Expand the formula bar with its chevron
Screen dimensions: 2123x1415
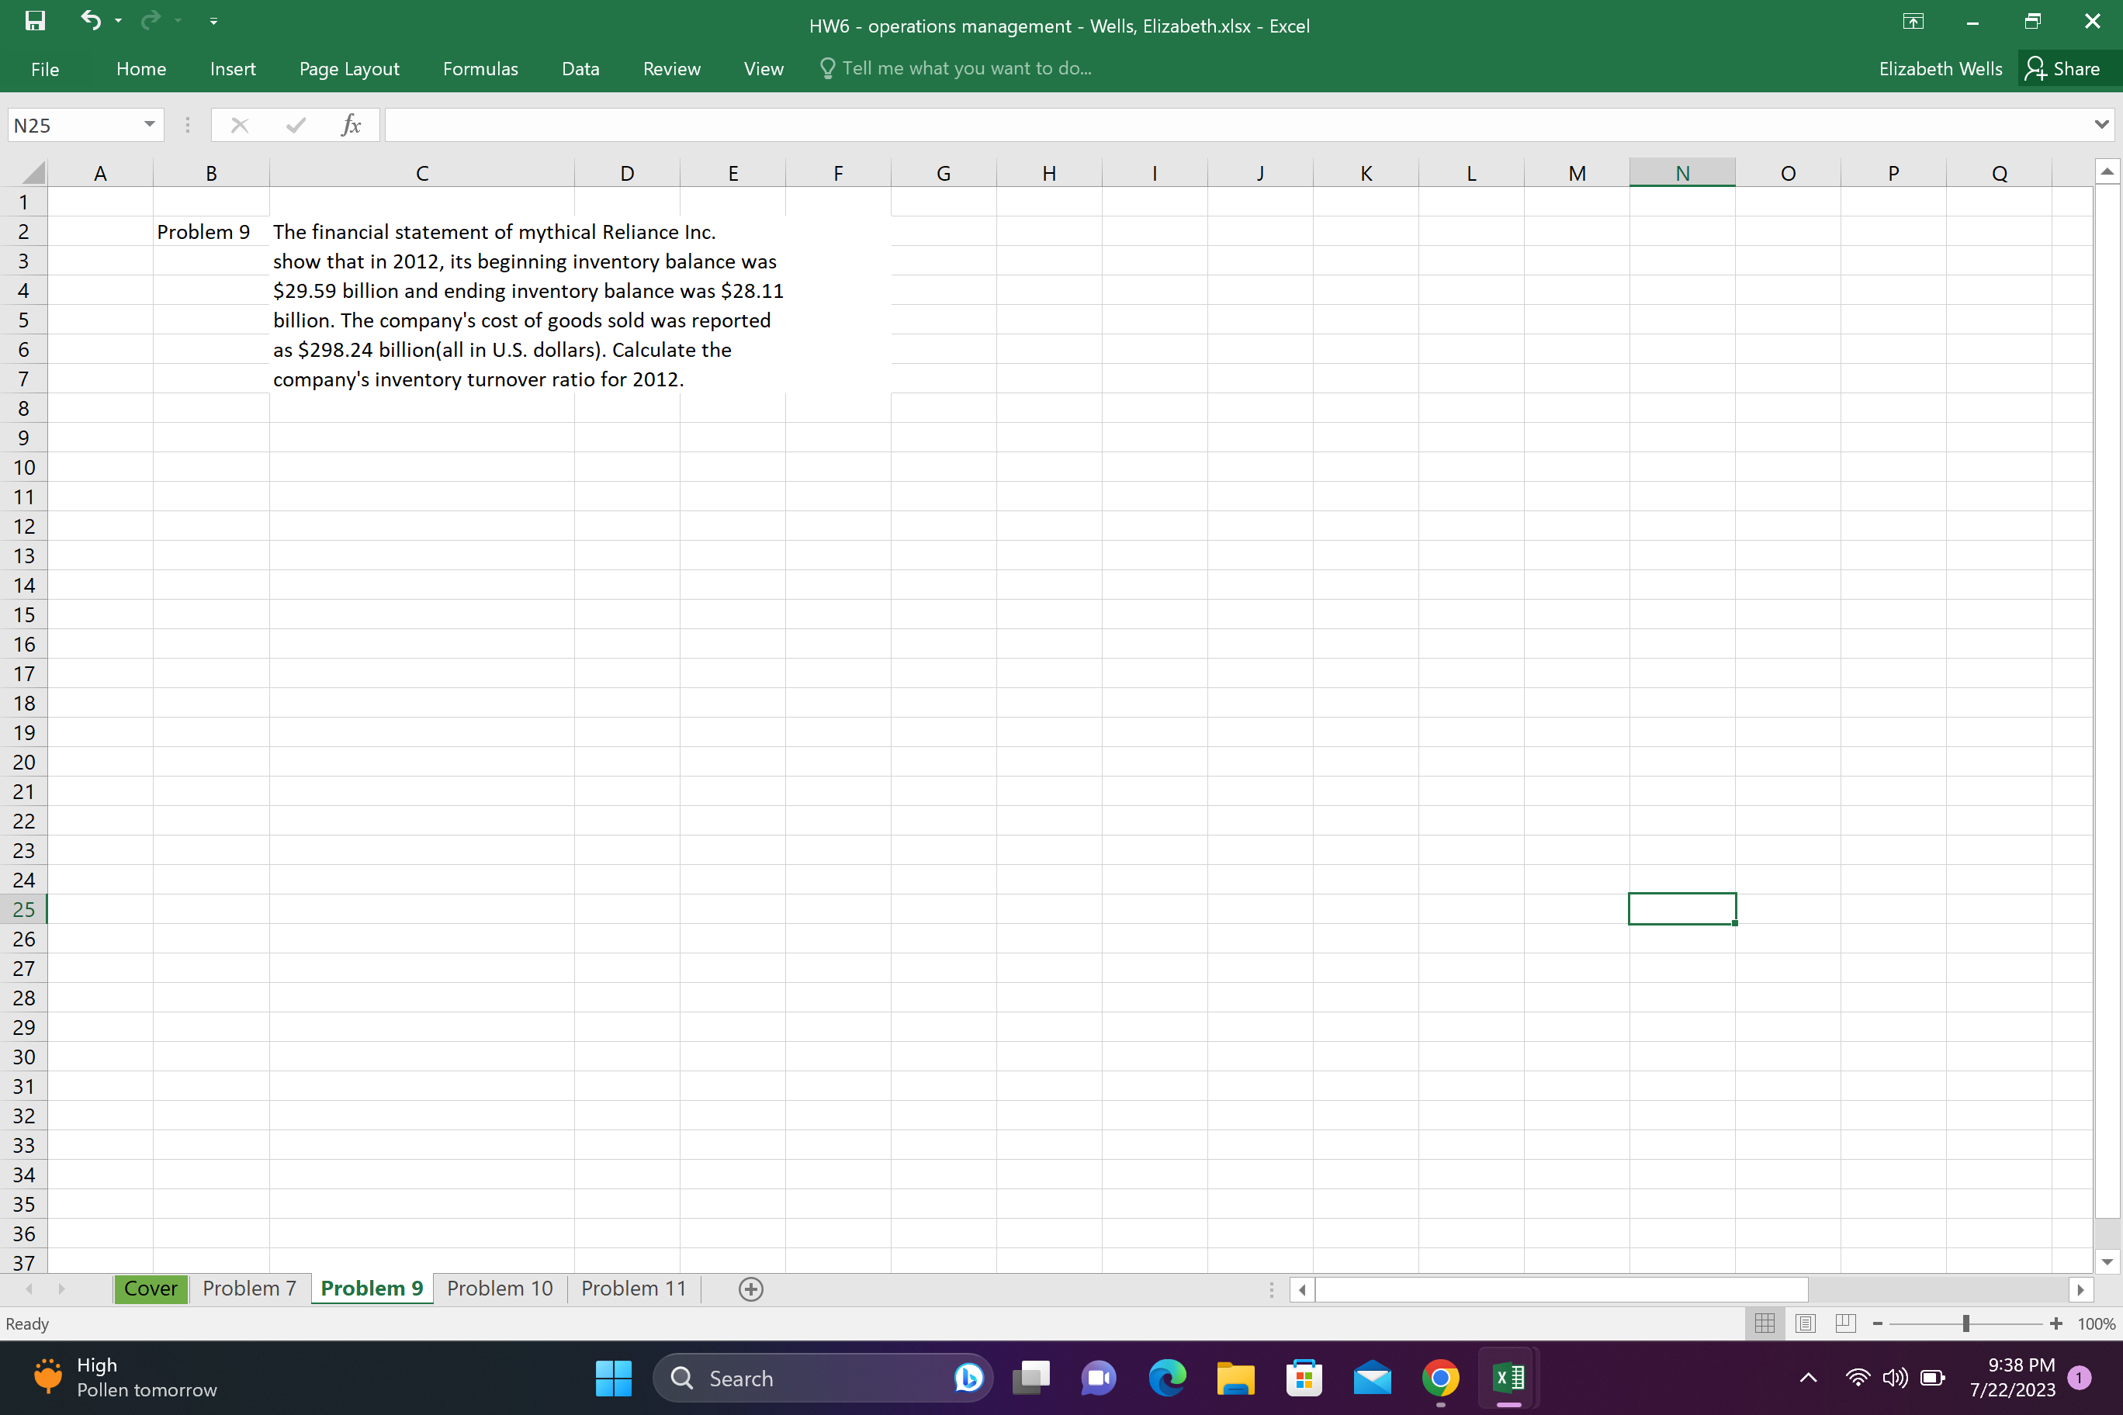pyautogui.click(x=2100, y=125)
